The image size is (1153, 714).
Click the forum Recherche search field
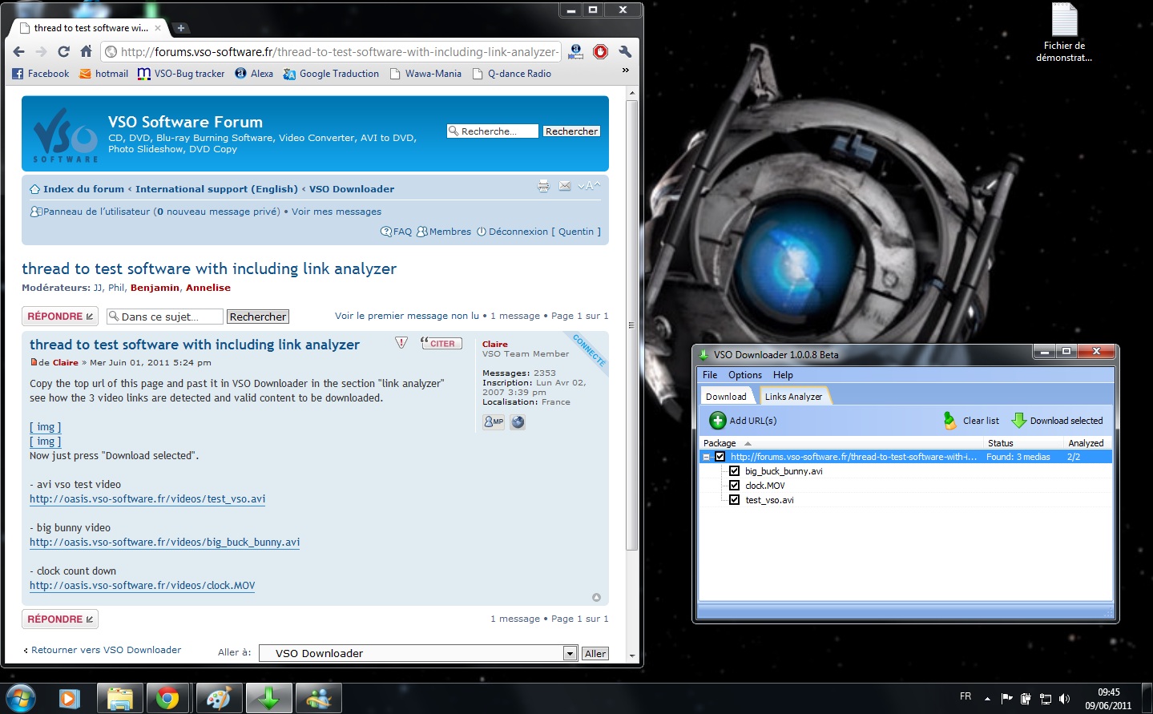click(x=493, y=131)
